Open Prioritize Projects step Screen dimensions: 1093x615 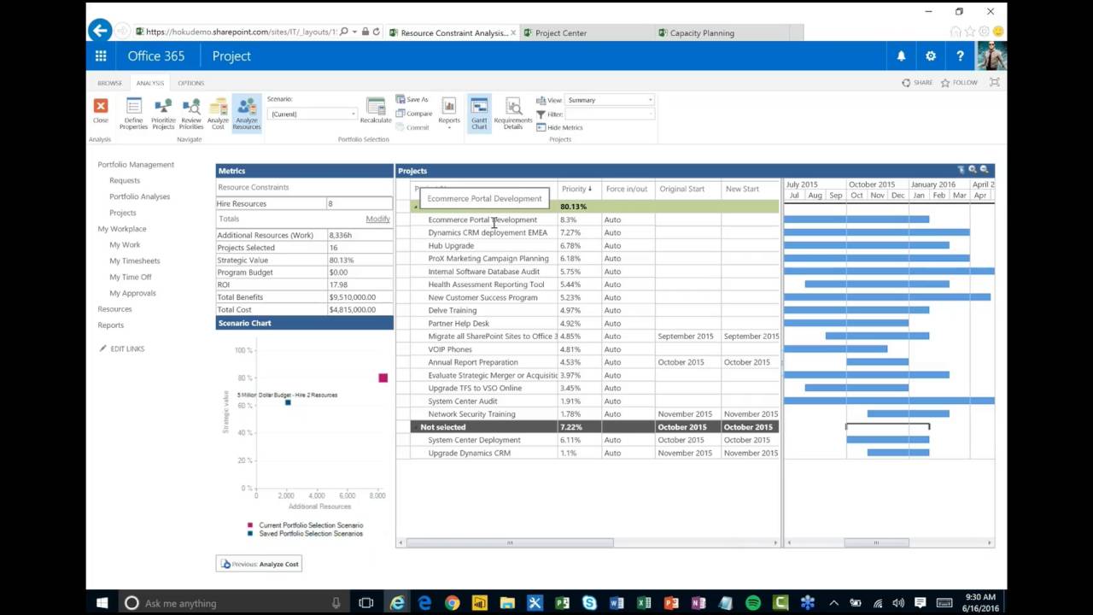(x=163, y=114)
